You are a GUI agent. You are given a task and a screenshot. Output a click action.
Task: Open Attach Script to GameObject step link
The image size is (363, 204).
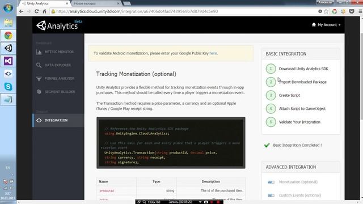pos(302,108)
